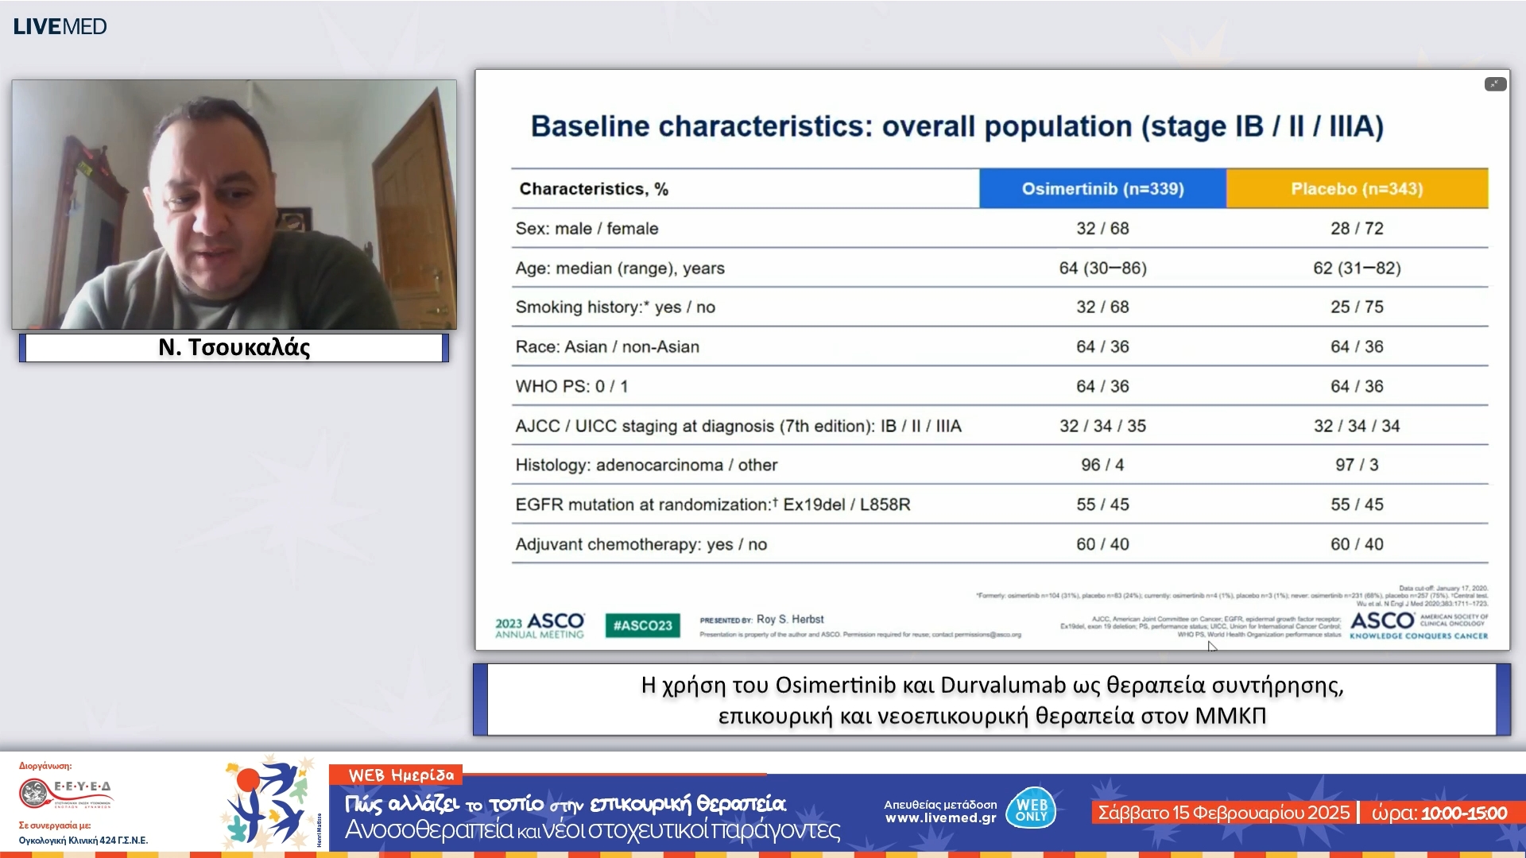Click the 64 (30–86) age value
The height and width of the screenshot is (858, 1526).
click(x=1102, y=269)
